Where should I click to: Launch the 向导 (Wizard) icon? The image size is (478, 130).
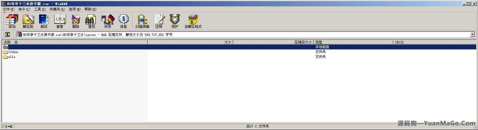[x=107, y=21]
